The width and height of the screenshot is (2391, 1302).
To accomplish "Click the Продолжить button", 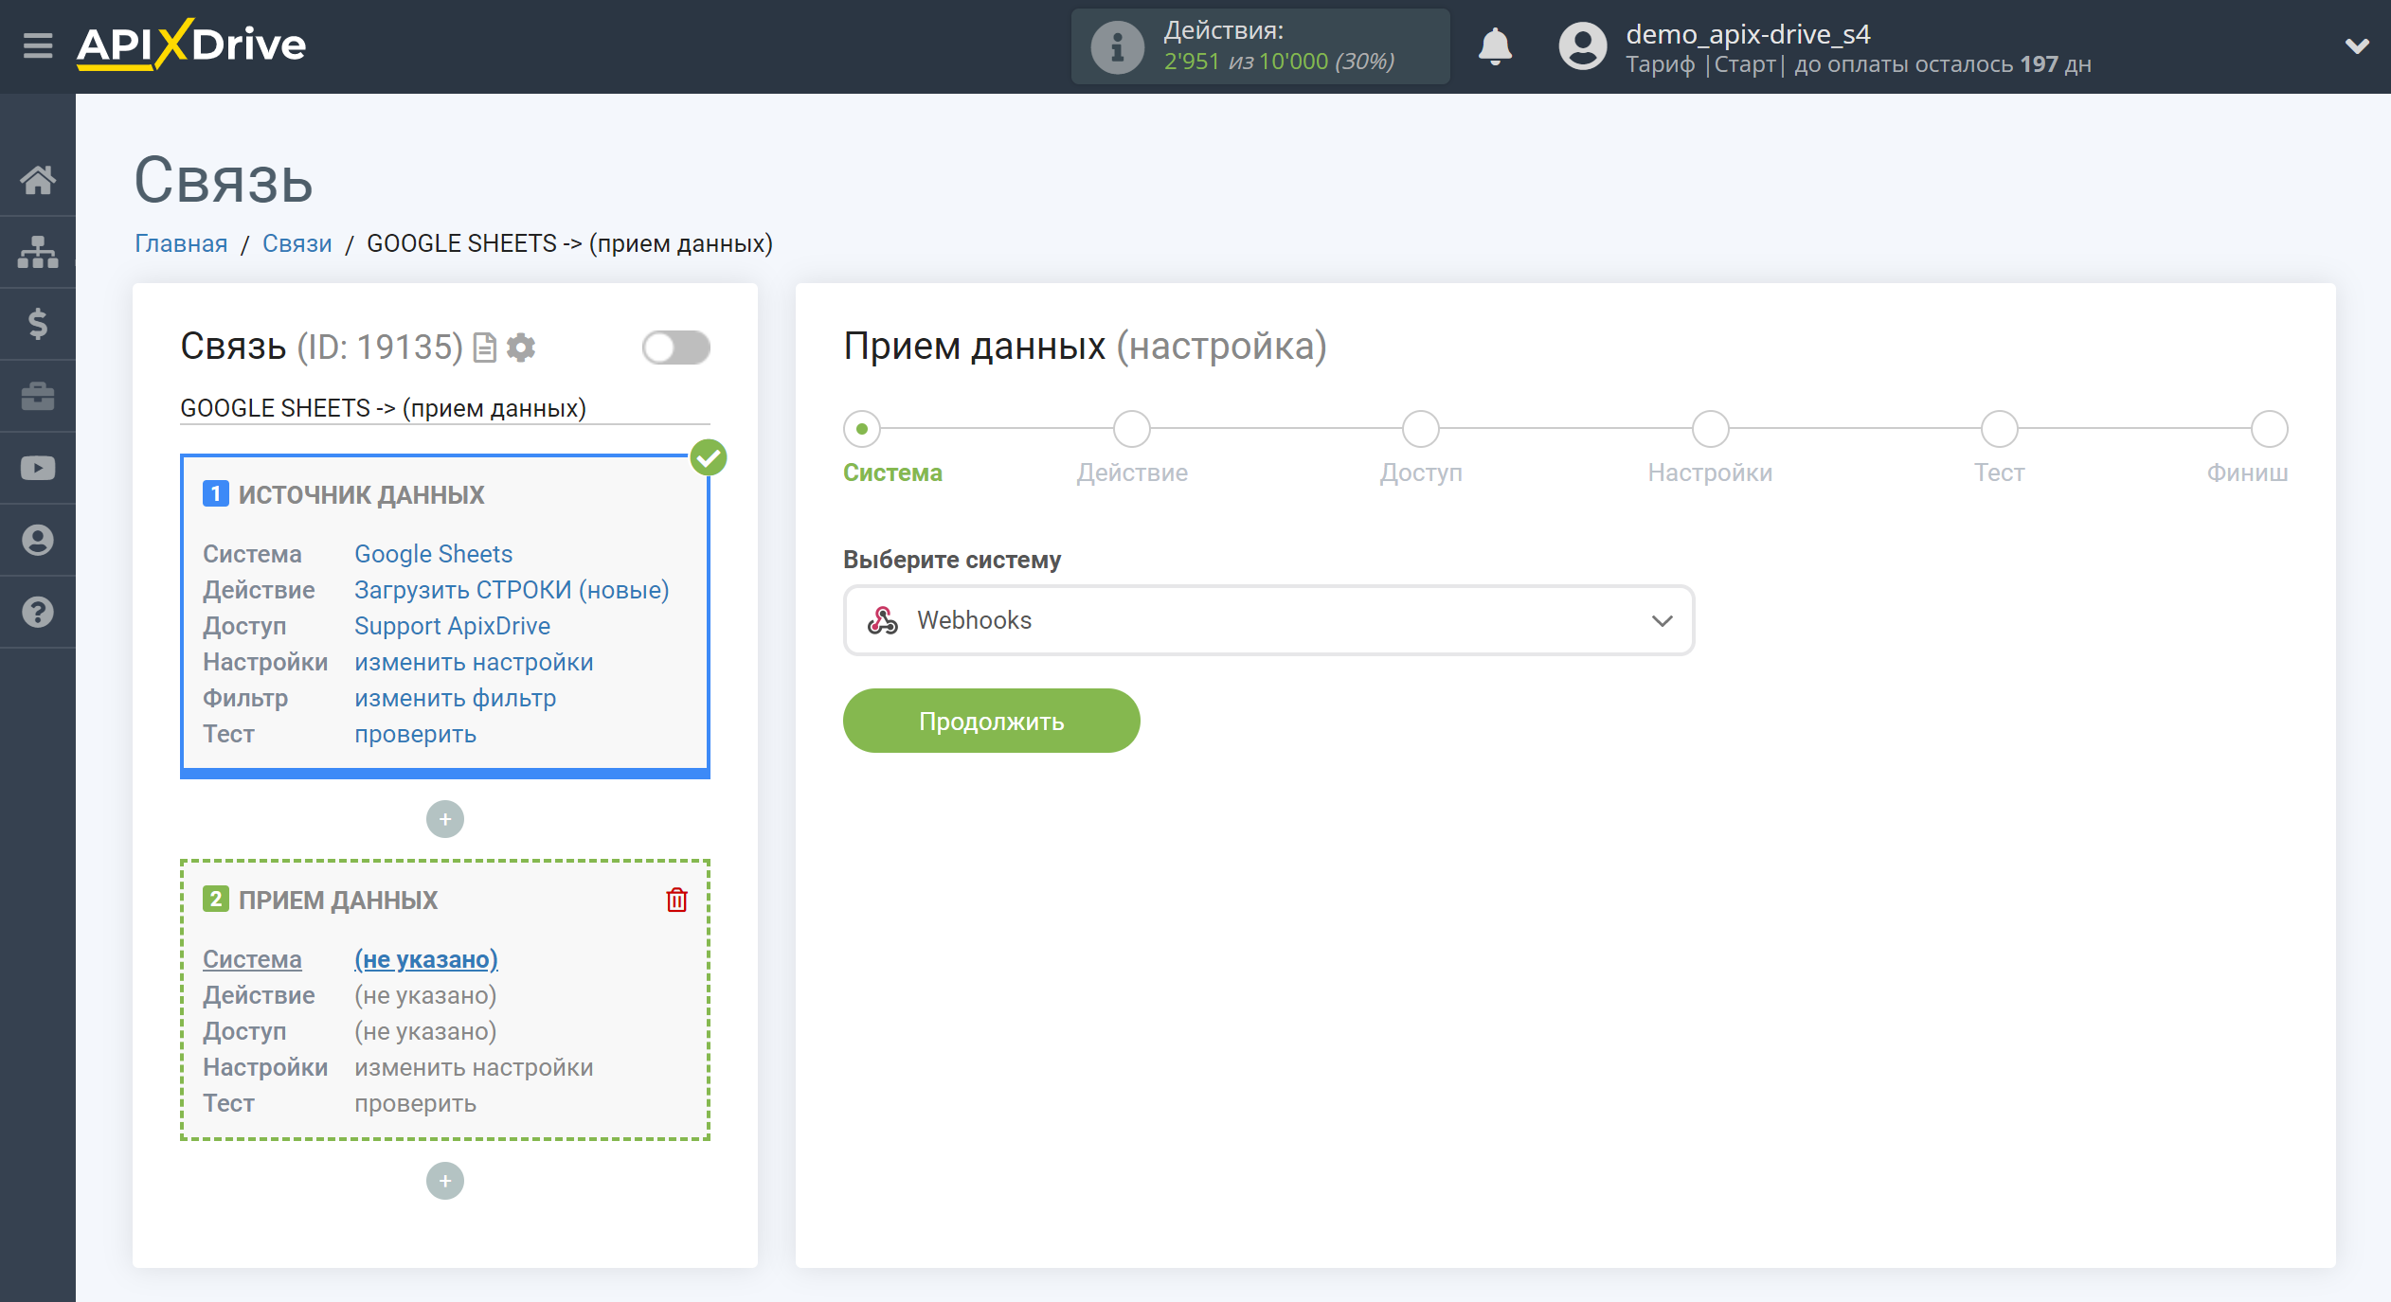I will coord(991,721).
